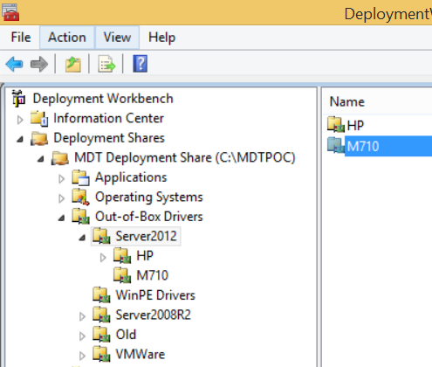Click the Operating Systems folder icon

coord(80,197)
